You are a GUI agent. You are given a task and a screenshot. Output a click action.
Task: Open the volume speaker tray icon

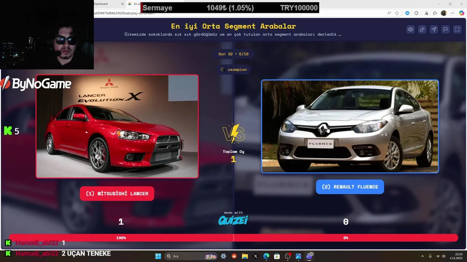(x=444, y=256)
